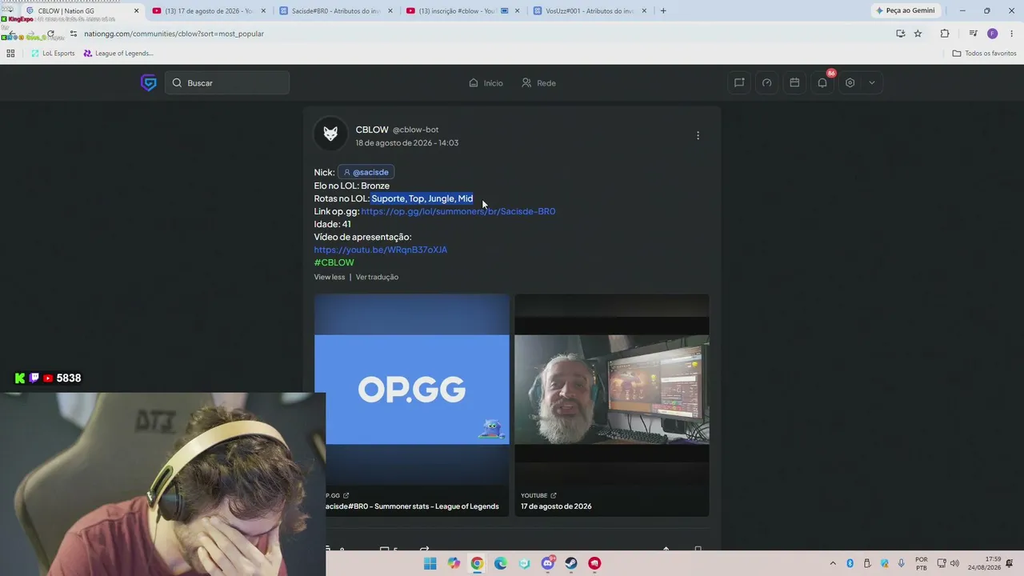
Task: Switch to the 17 de agosto de 2026 YouTube tab
Action: click(208, 11)
